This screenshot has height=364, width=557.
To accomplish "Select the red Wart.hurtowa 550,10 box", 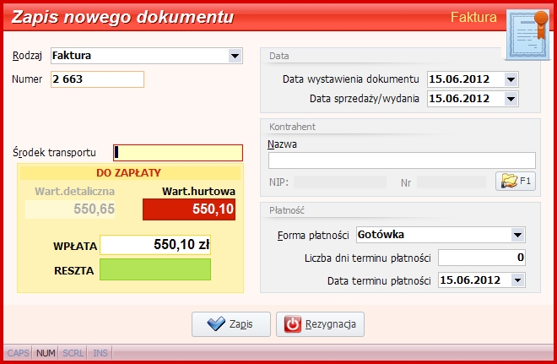I will (x=189, y=209).
